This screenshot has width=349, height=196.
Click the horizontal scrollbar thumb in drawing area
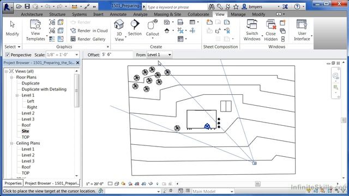(x=258, y=184)
